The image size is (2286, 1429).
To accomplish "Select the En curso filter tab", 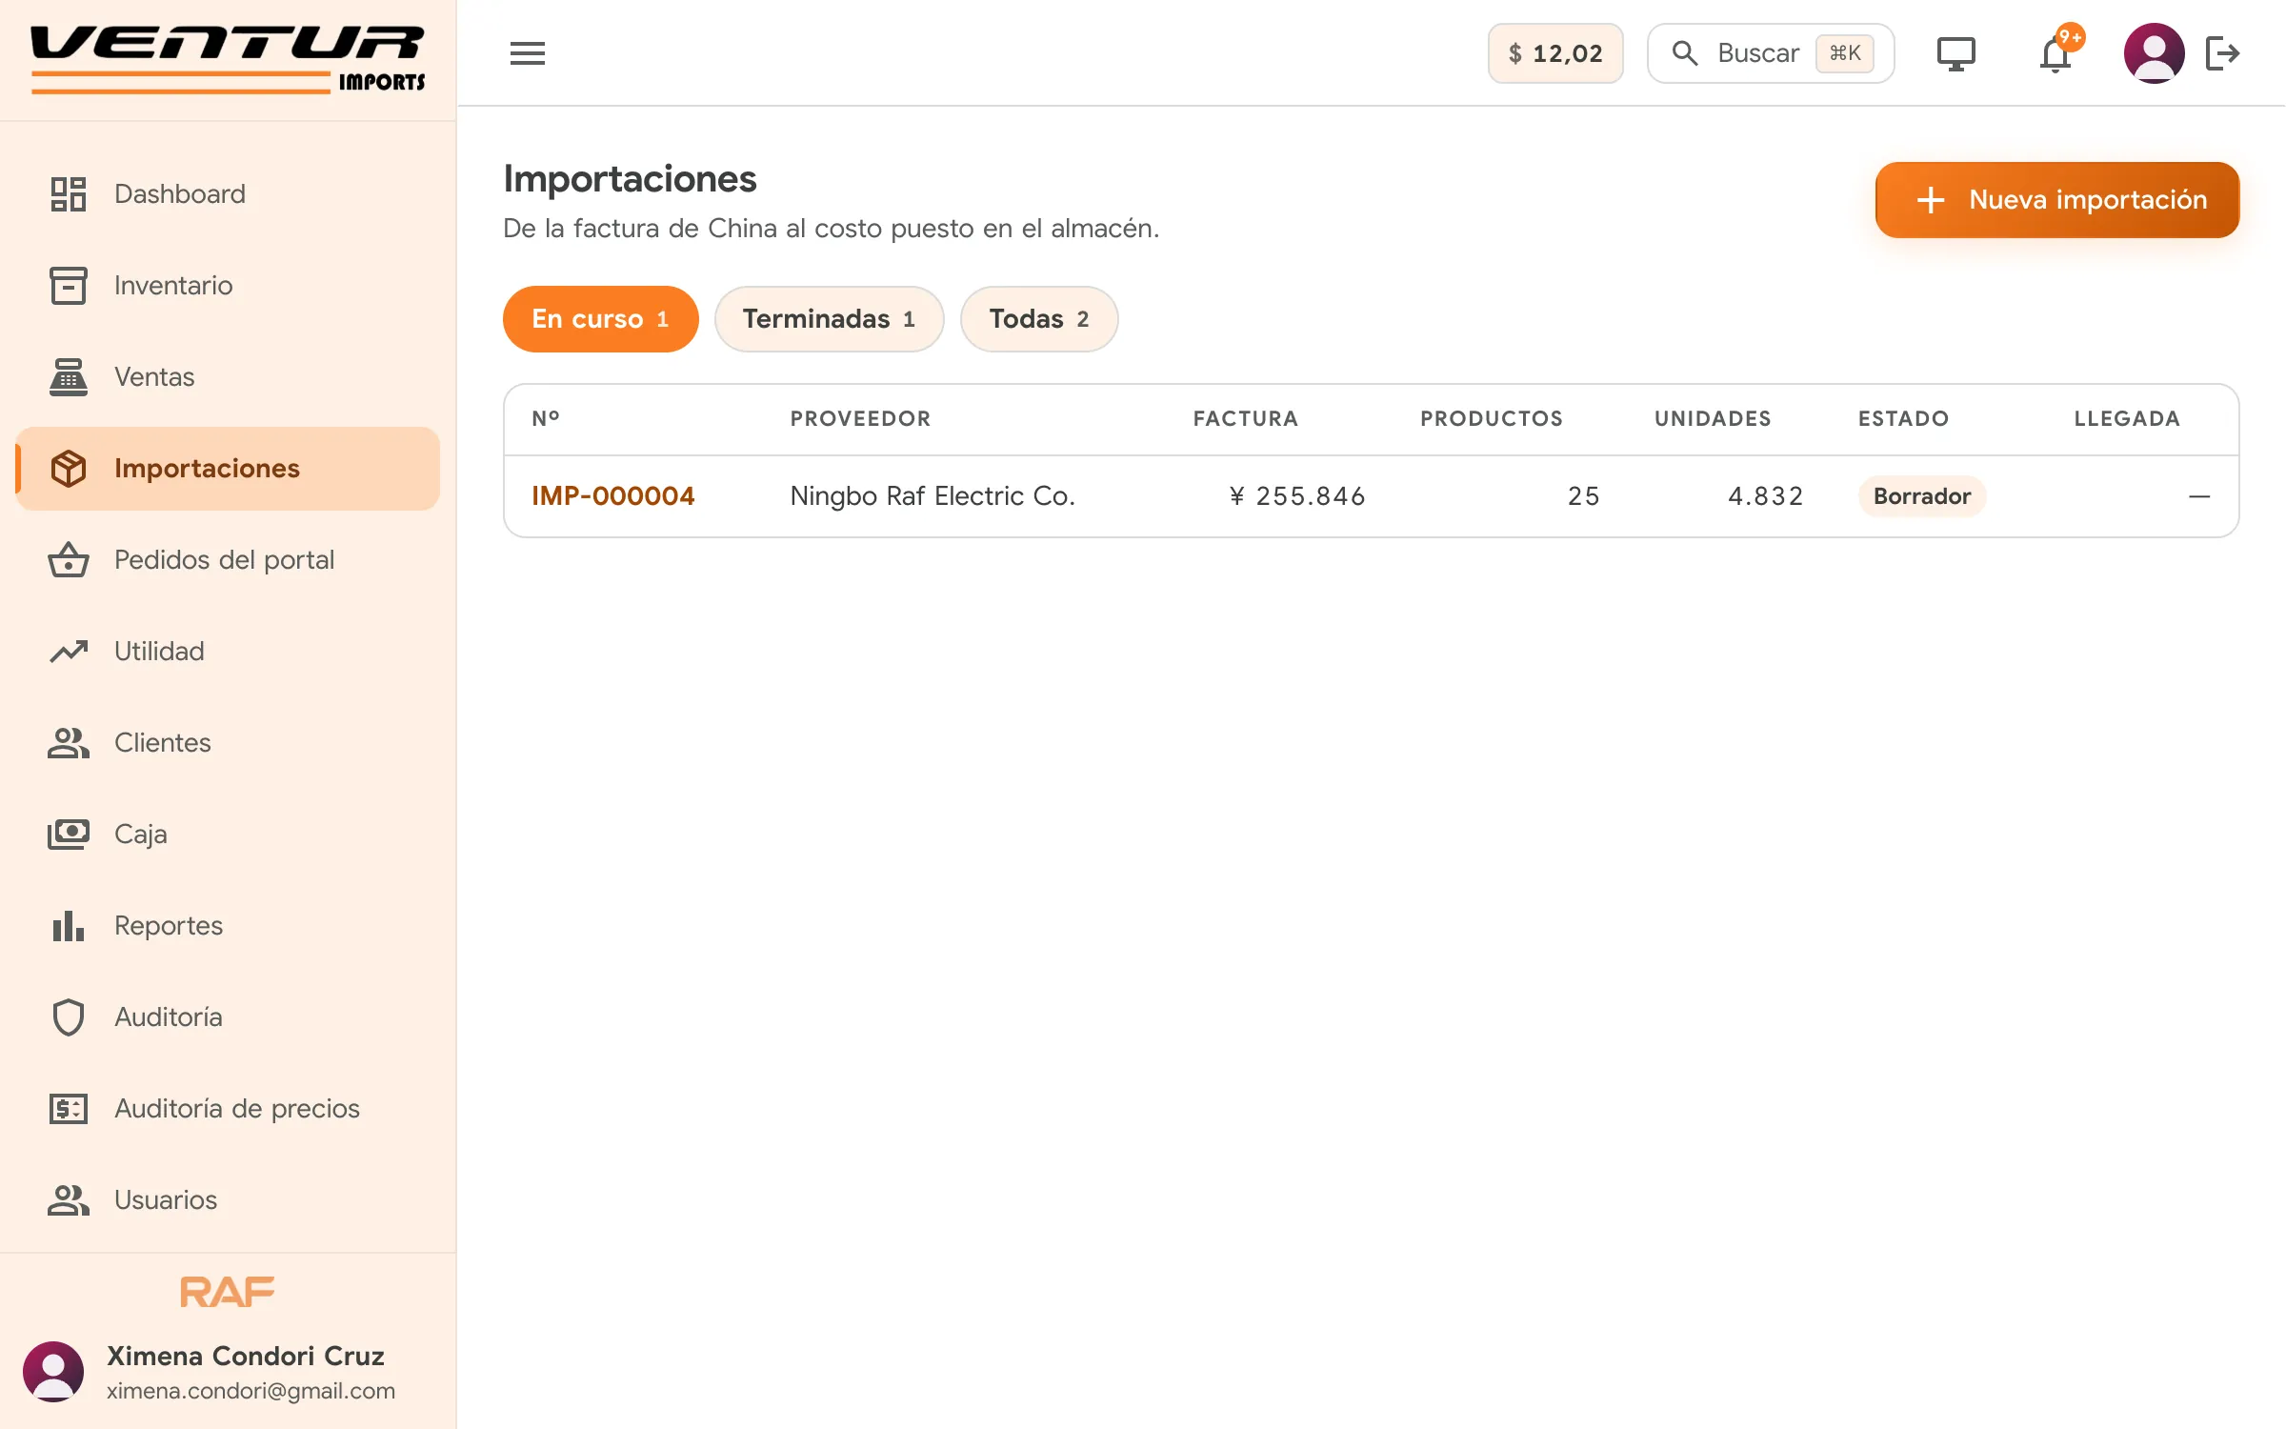I will click(601, 319).
